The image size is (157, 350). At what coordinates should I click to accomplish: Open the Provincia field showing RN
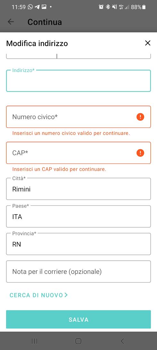[x=78, y=244]
